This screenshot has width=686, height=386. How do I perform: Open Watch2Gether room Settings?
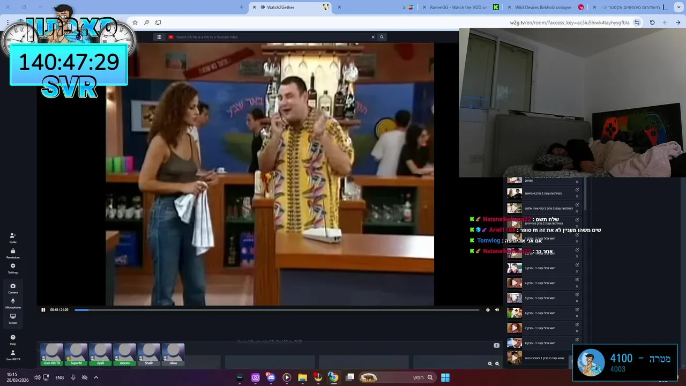pyautogui.click(x=13, y=268)
